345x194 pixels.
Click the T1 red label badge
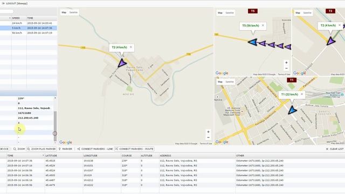point(292,80)
